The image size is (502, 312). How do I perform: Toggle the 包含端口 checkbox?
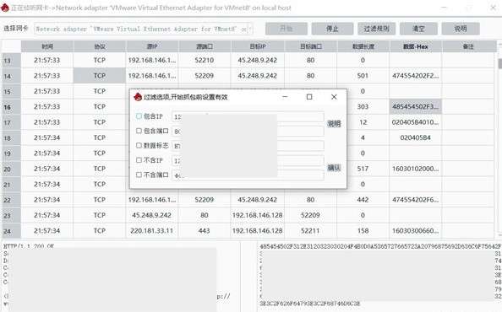(139, 131)
